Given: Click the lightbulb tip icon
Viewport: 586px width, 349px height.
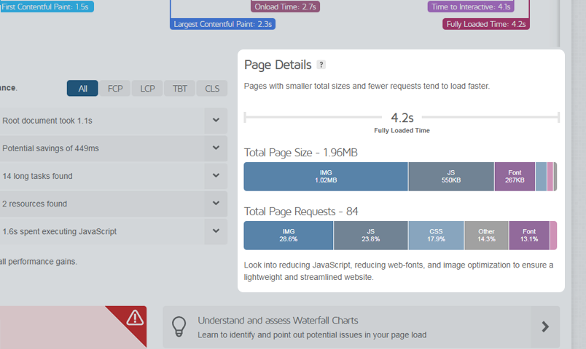Looking at the screenshot, I should tap(179, 327).
